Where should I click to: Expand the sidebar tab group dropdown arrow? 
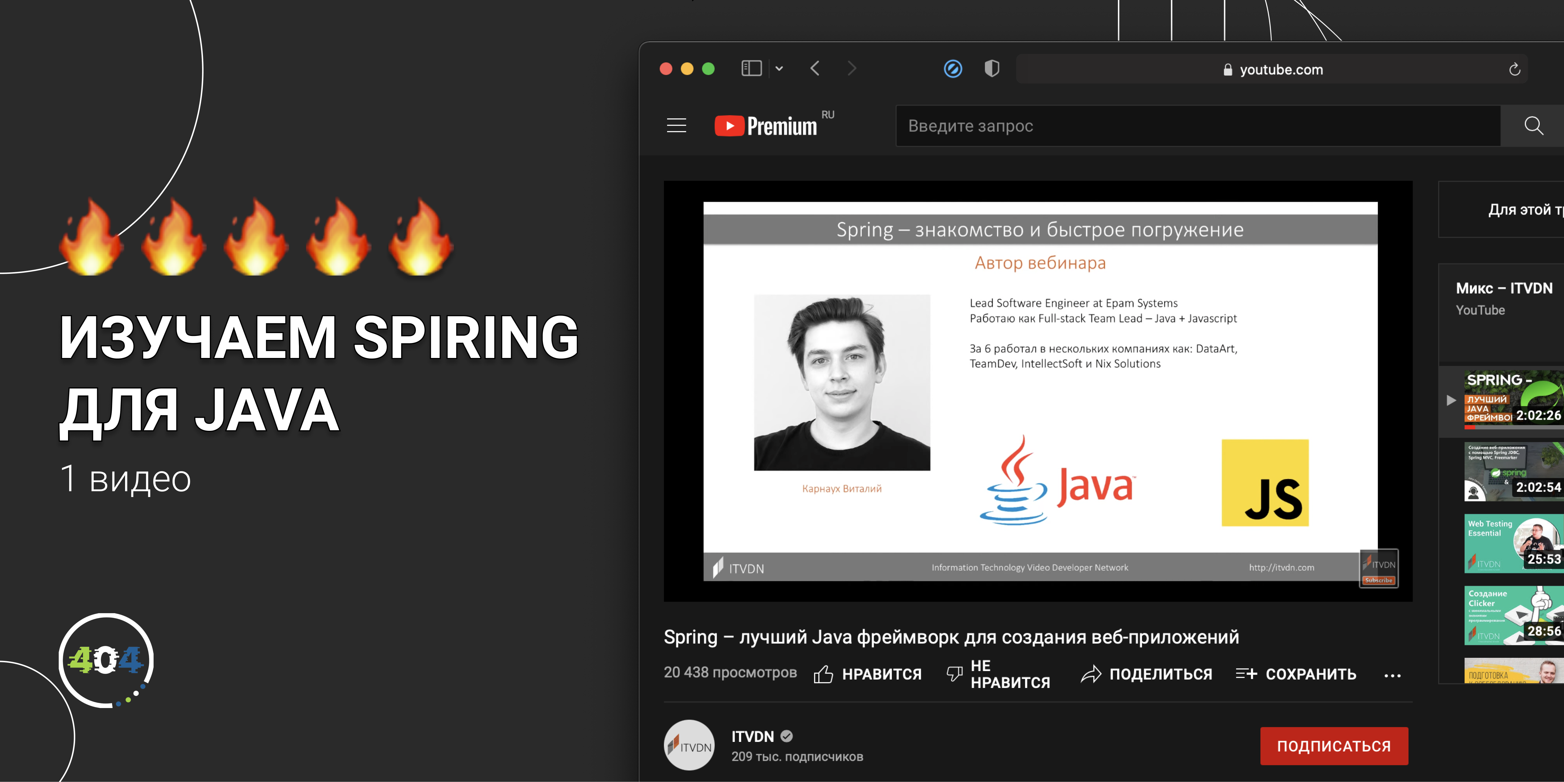779,69
